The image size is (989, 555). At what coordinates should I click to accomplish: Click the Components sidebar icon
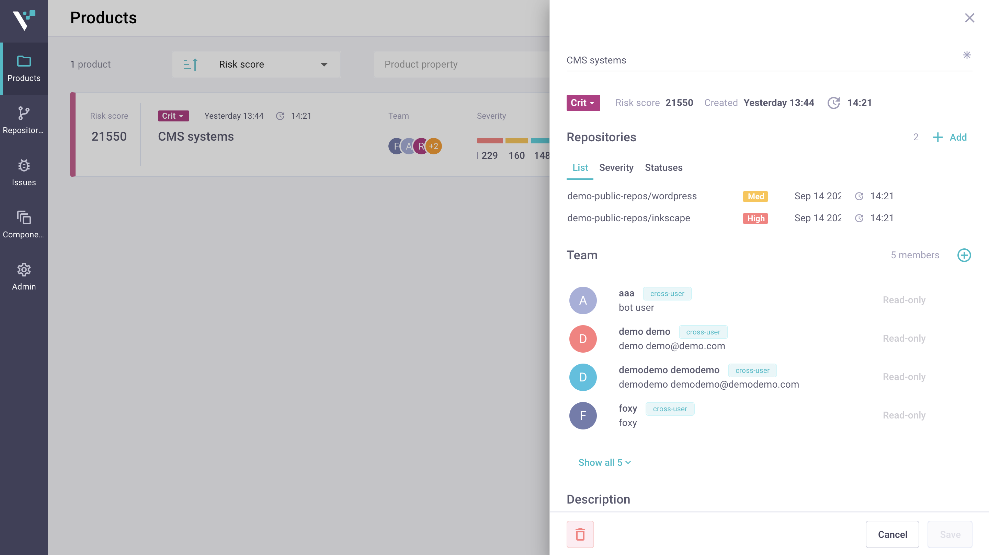coord(24,217)
